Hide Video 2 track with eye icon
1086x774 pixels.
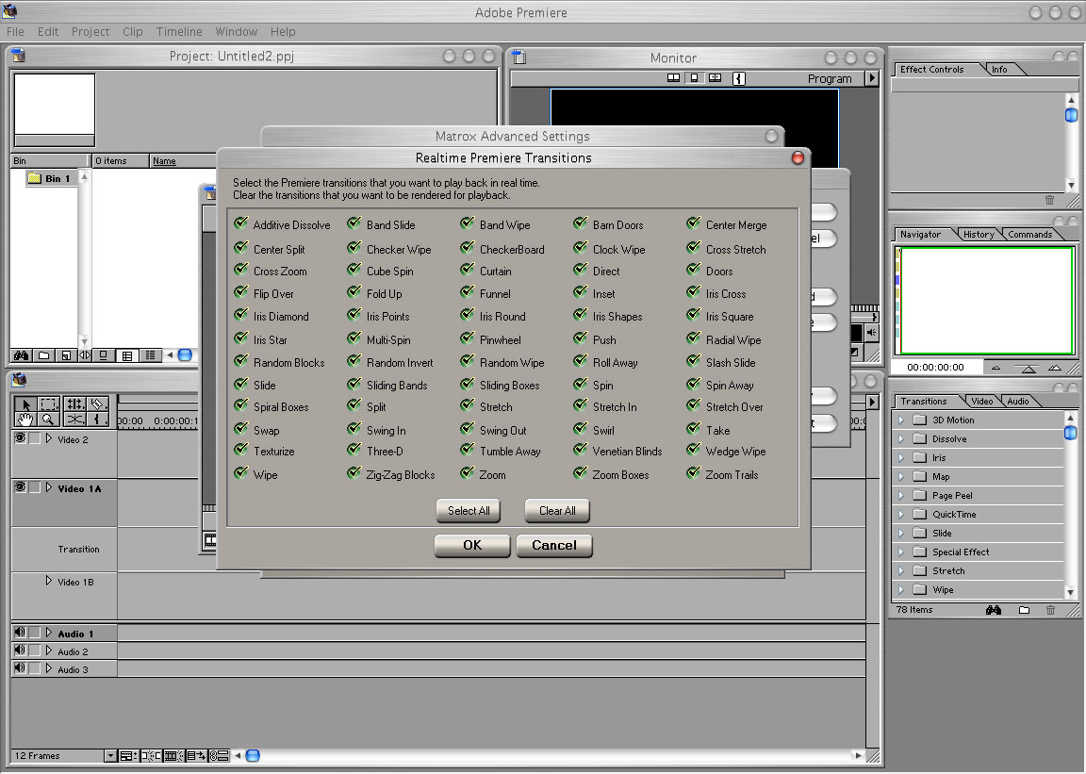pyautogui.click(x=20, y=438)
